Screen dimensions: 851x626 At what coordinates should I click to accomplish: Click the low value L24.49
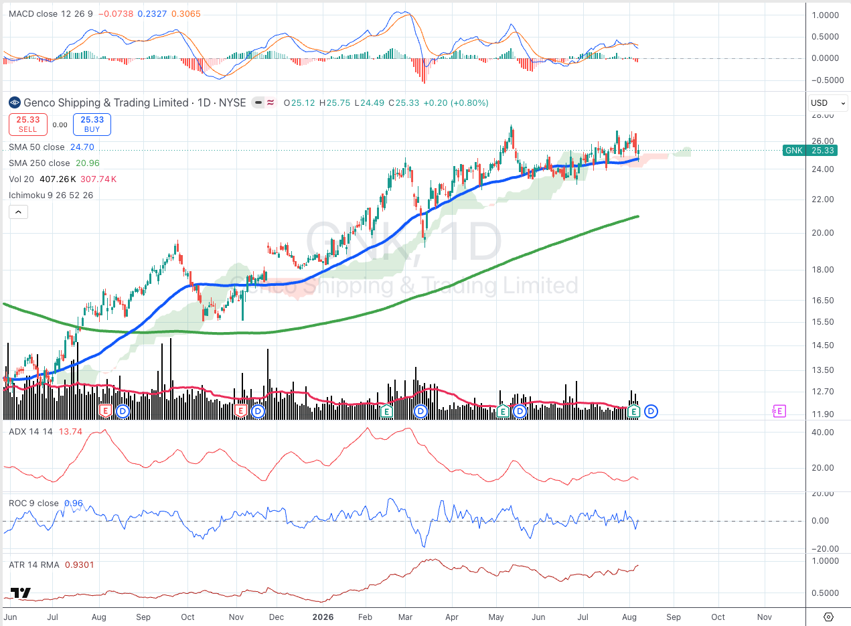click(370, 102)
